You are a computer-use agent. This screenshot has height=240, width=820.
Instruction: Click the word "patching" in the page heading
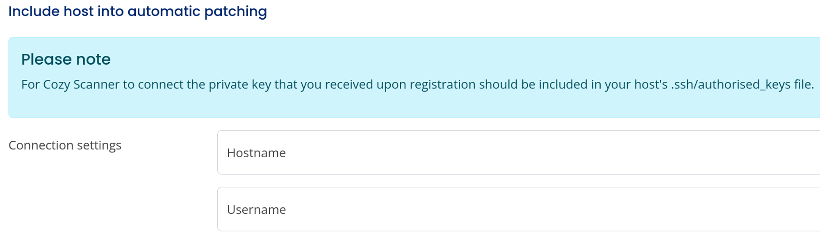(235, 11)
